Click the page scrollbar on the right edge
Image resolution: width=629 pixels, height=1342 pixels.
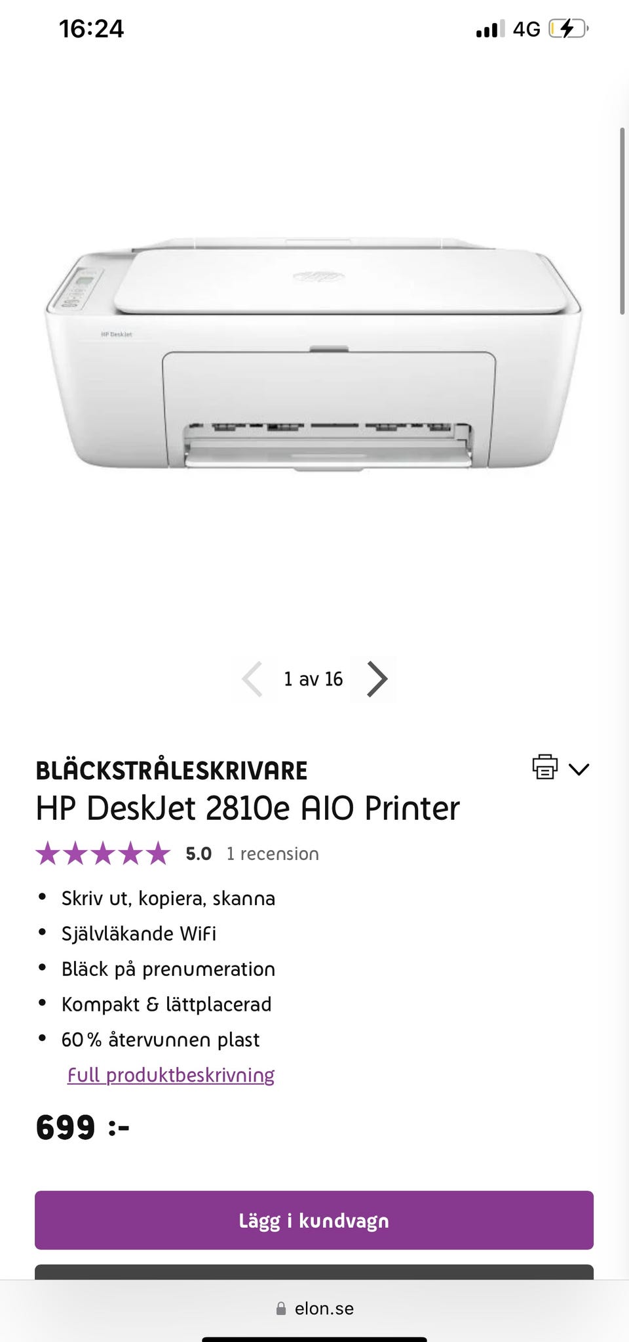click(x=622, y=221)
